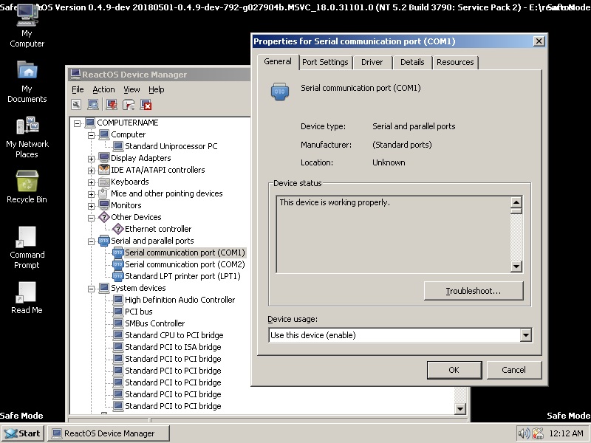
Task: Click the Device Manager title bar icon
Action: (x=75, y=75)
